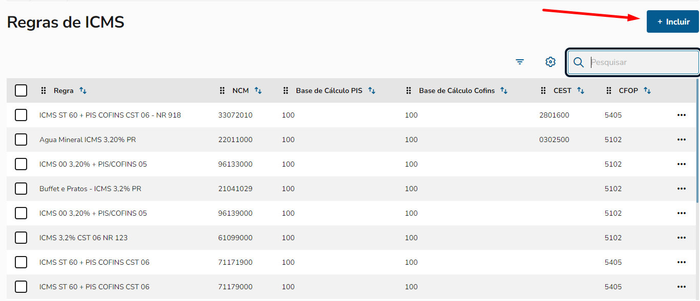Select checkbox for NCM 71171900 row
Screen dimensions: 700x301
21,262
